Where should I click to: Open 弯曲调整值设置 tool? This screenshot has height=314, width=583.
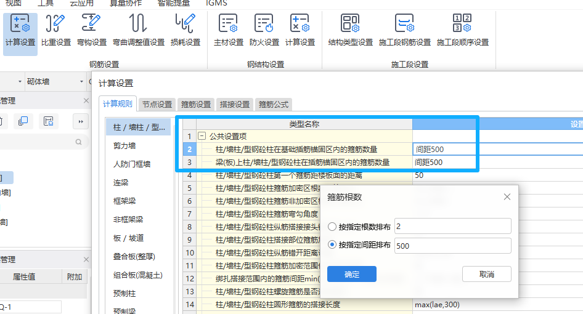(x=138, y=31)
